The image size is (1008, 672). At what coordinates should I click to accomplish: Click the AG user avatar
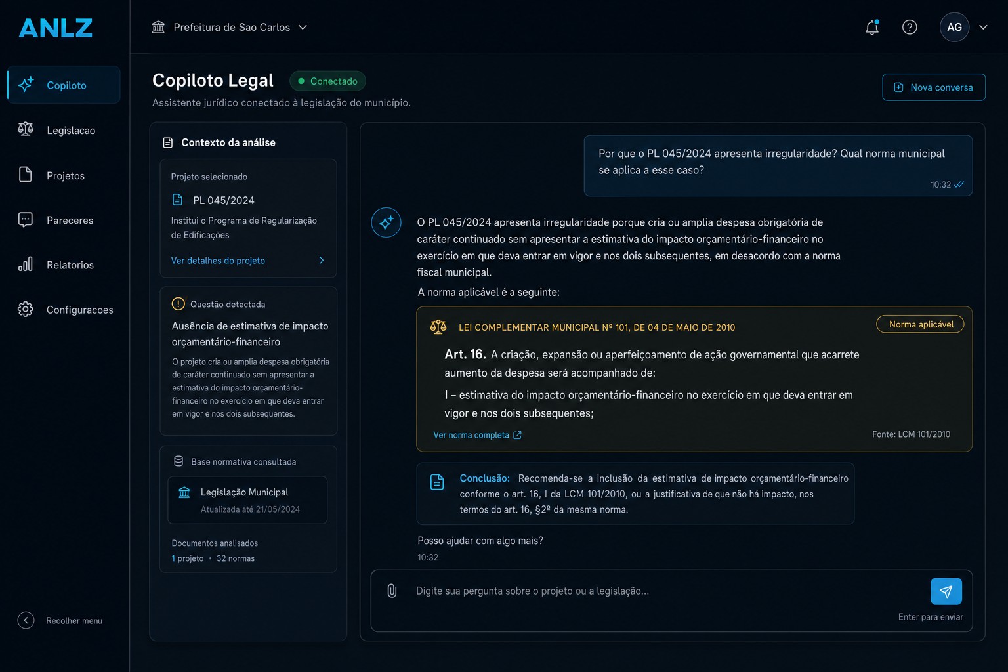[x=955, y=27]
